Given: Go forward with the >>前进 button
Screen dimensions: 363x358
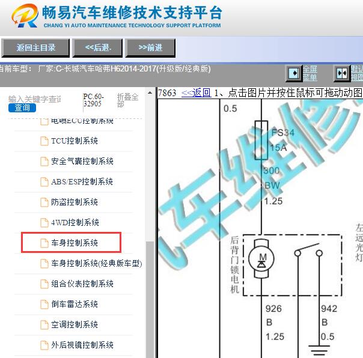Looking at the screenshot, I should (x=150, y=48).
